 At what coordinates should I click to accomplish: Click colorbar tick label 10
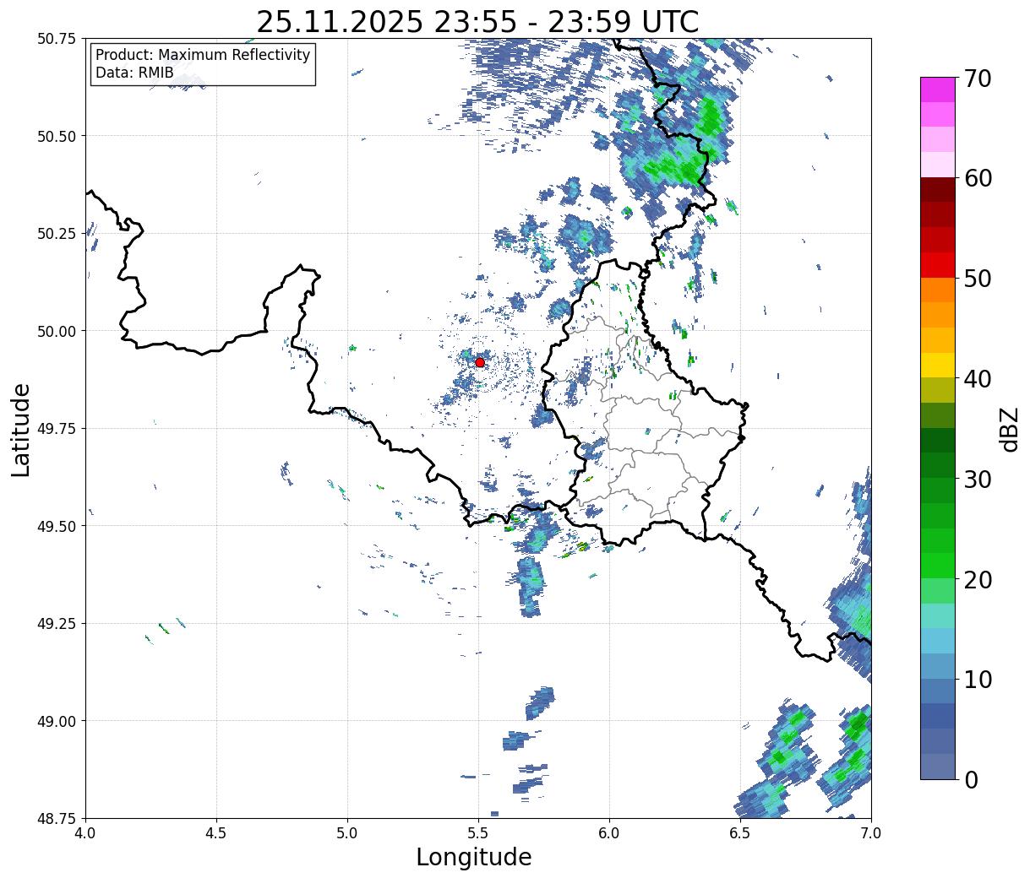point(978,679)
